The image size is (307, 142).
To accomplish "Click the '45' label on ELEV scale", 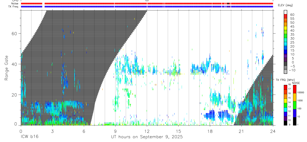I will click(292, 27).
